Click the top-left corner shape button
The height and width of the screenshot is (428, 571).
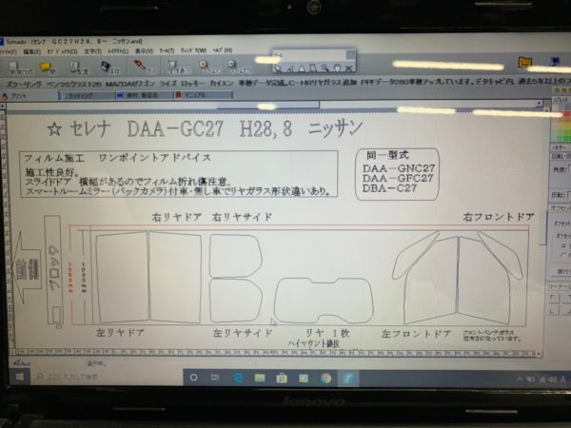tap(554, 298)
